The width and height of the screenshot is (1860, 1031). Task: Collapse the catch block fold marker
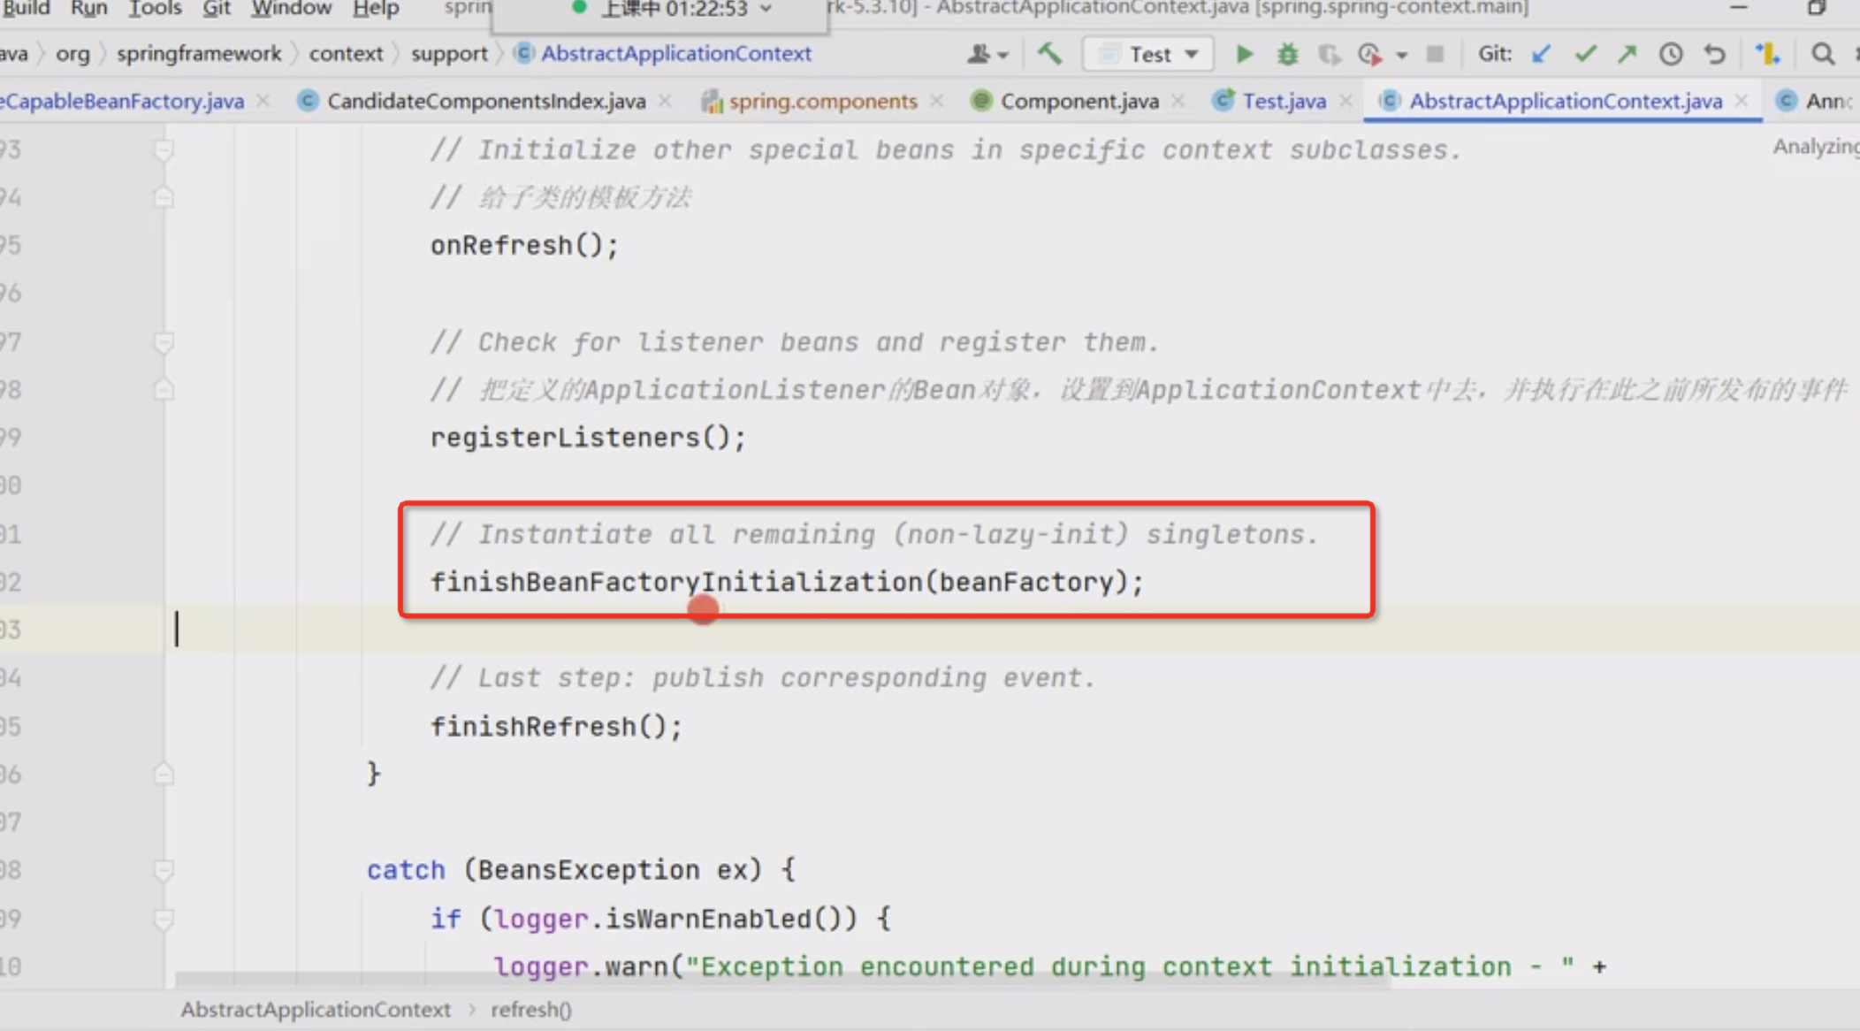(164, 870)
